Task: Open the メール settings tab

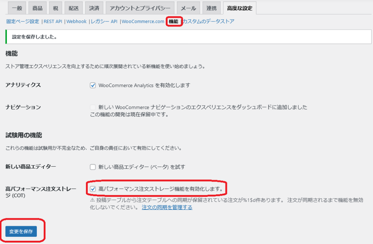Action: coord(188,8)
